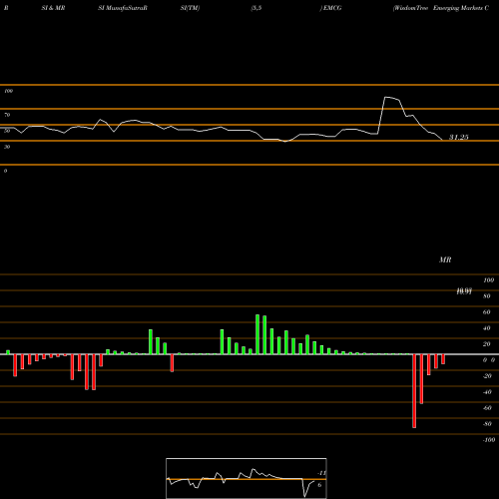The height and width of the screenshot is (499, 499).
Task: Click the RSI line peak above 70
Action: pos(385,97)
